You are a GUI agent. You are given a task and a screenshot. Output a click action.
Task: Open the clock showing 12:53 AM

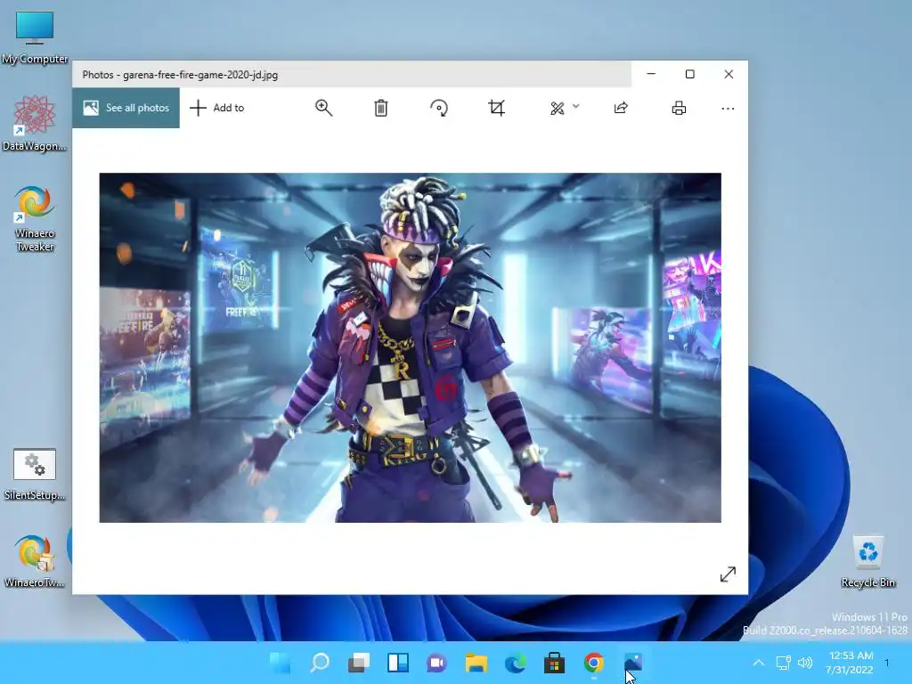point(850,663)
